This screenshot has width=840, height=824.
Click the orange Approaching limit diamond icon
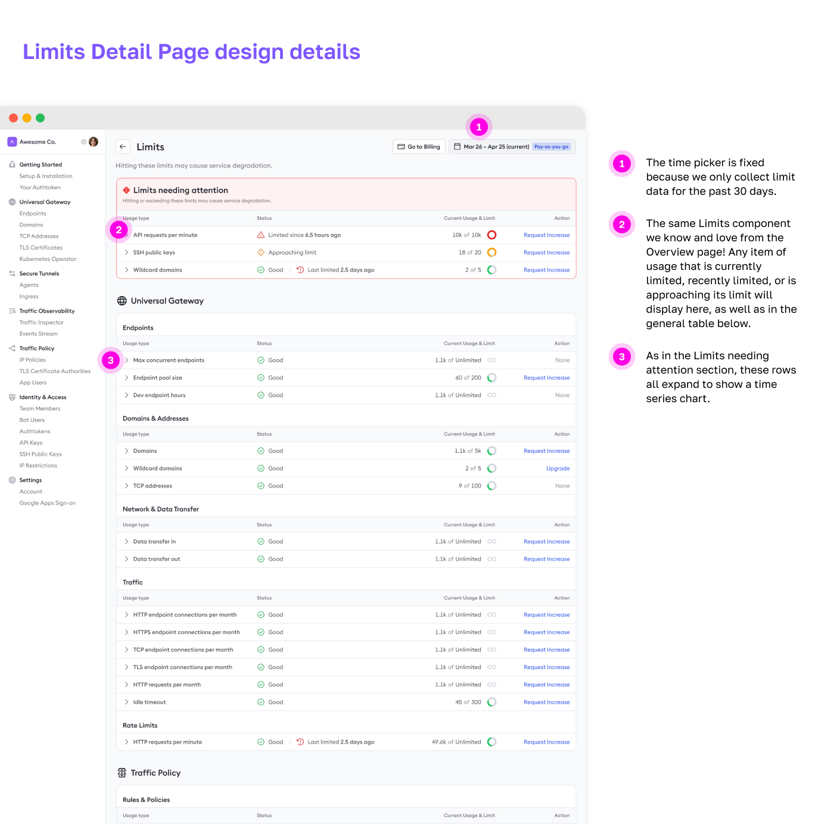click(x=261, y=253)
